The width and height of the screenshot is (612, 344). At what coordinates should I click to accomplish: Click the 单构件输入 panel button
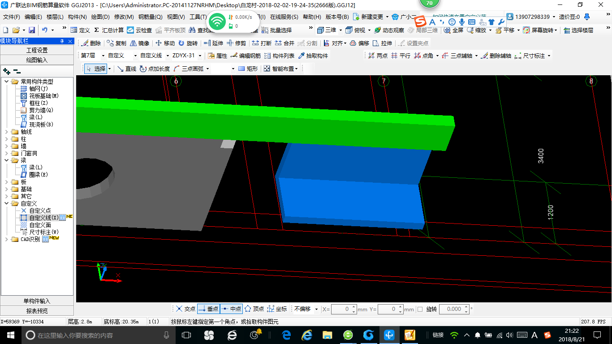click(x=37, y=301)
